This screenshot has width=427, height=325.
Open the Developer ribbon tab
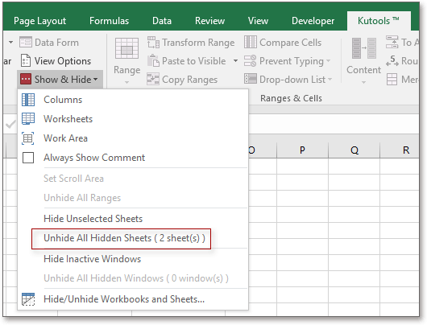coord(313,21)
